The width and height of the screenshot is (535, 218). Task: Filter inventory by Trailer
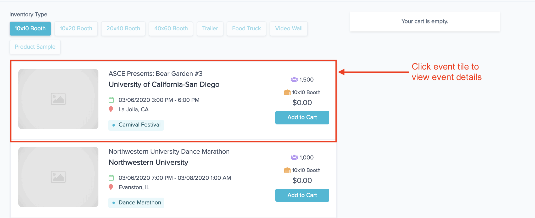[x=210, y=28]
